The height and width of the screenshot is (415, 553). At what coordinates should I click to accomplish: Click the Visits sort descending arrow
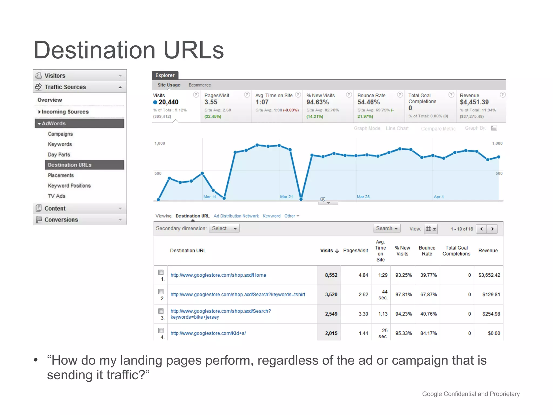pyautogui.click(x=337, y=251)
